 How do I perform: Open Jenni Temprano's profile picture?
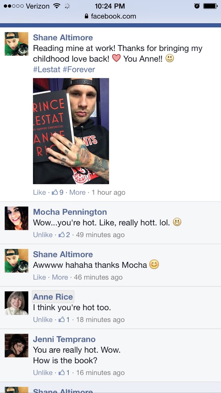(17, 345)
